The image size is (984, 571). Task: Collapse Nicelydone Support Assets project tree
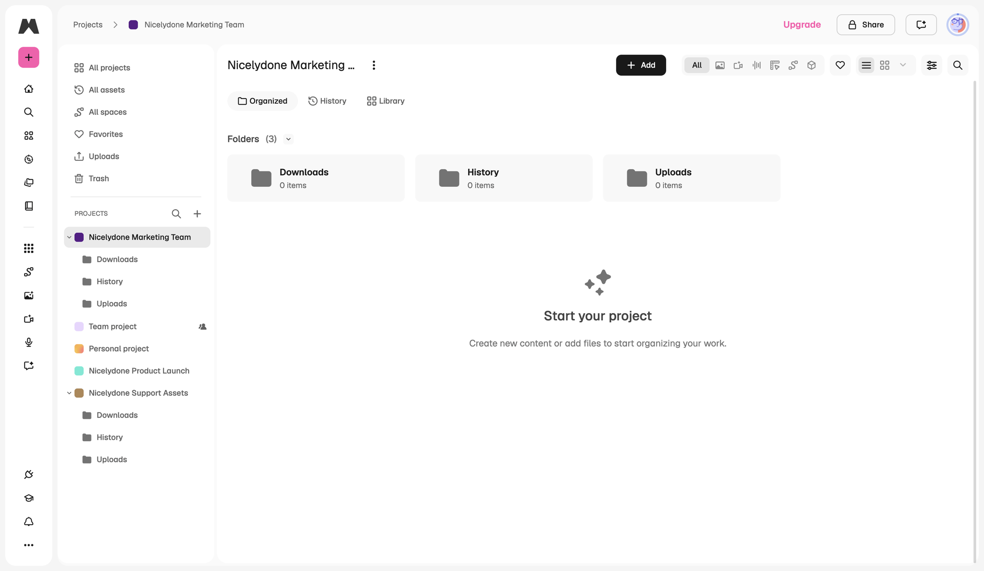tap(69, 393)
